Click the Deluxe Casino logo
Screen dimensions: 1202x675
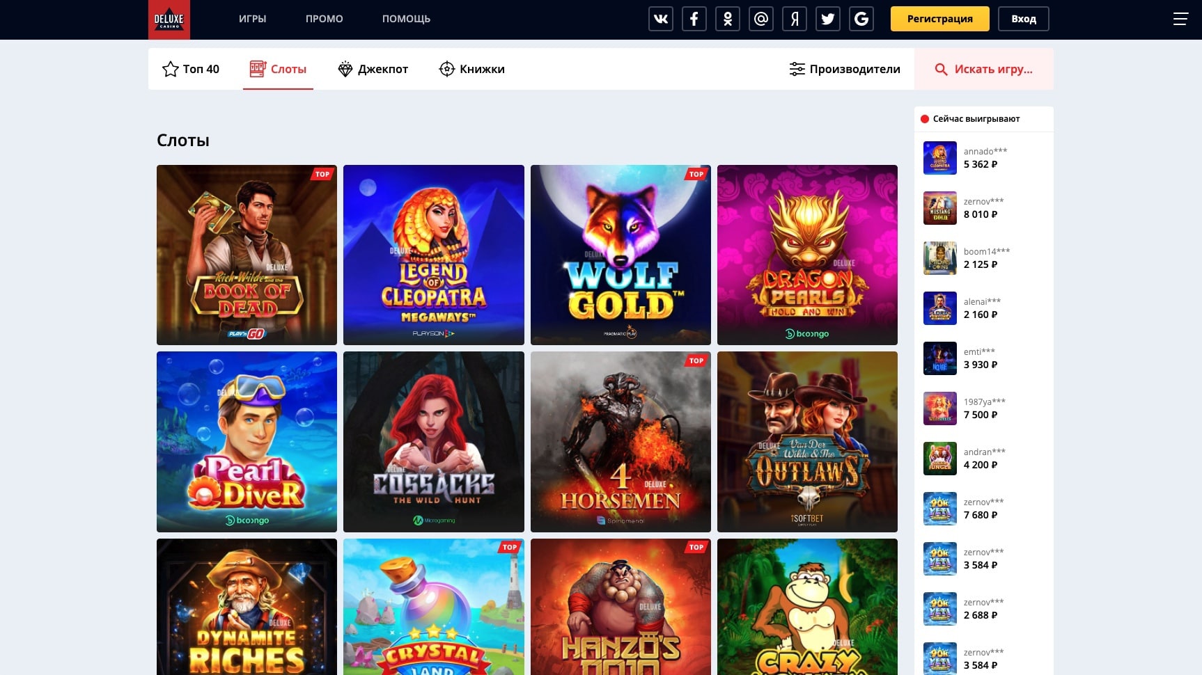point(169,19)
